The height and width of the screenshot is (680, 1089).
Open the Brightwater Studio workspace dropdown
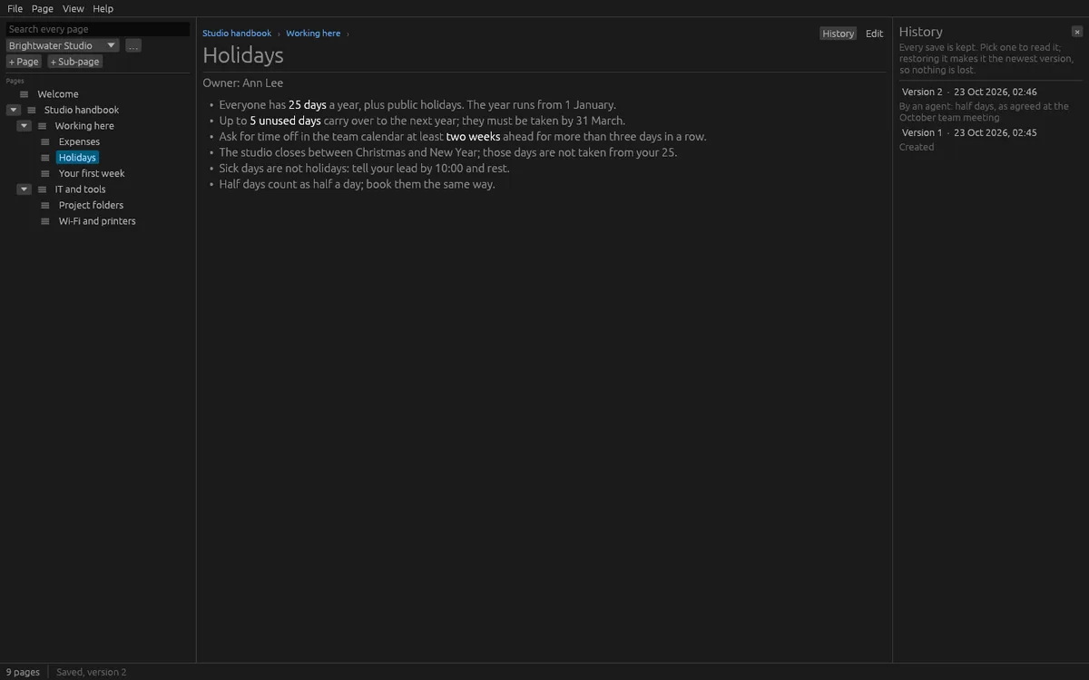click(x=63, y=45)
